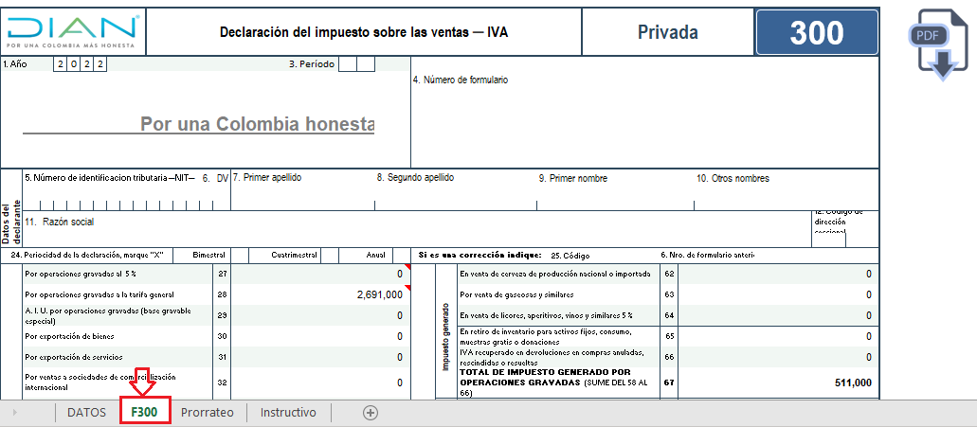This screenshot has width=977, height=427.
Task: Select the line 31 exportación de servicios value
Action: click(321, 357)
